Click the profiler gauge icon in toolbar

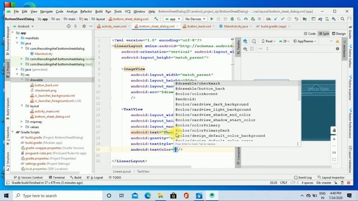click(x=246, y=19)
